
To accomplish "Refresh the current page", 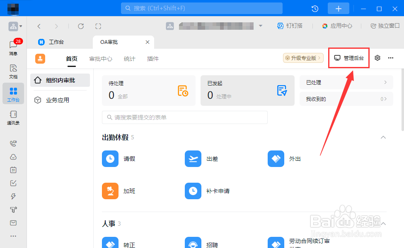I will pos(81,26).
